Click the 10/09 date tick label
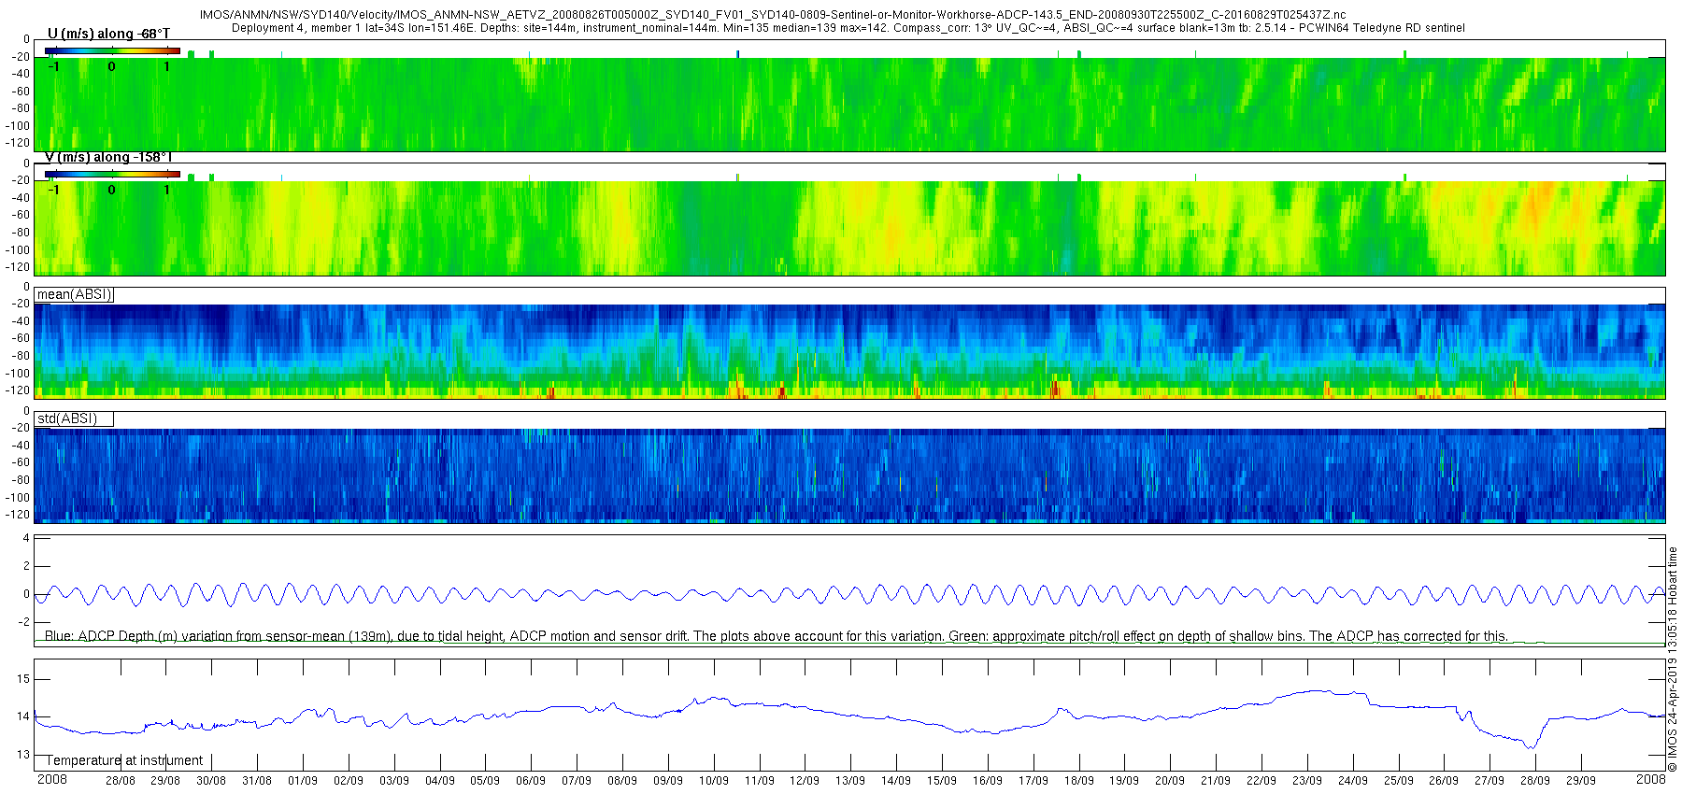 [714, 781]
